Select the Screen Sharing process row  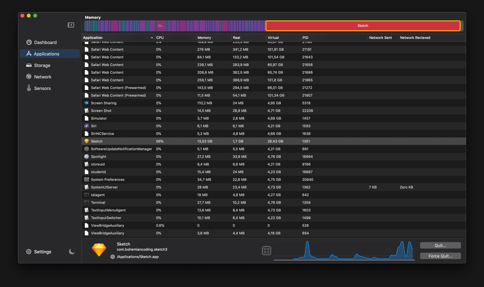point(274,103)
